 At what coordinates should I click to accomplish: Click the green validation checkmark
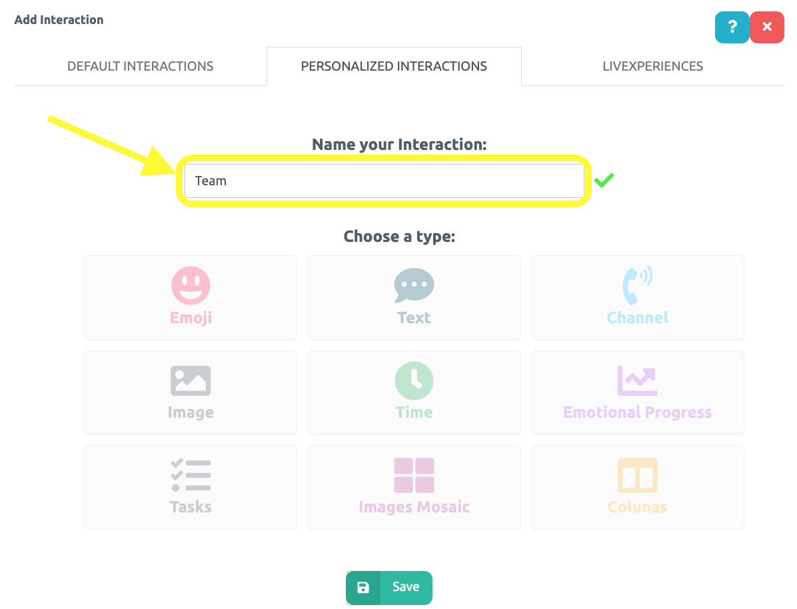pos(604,180)
